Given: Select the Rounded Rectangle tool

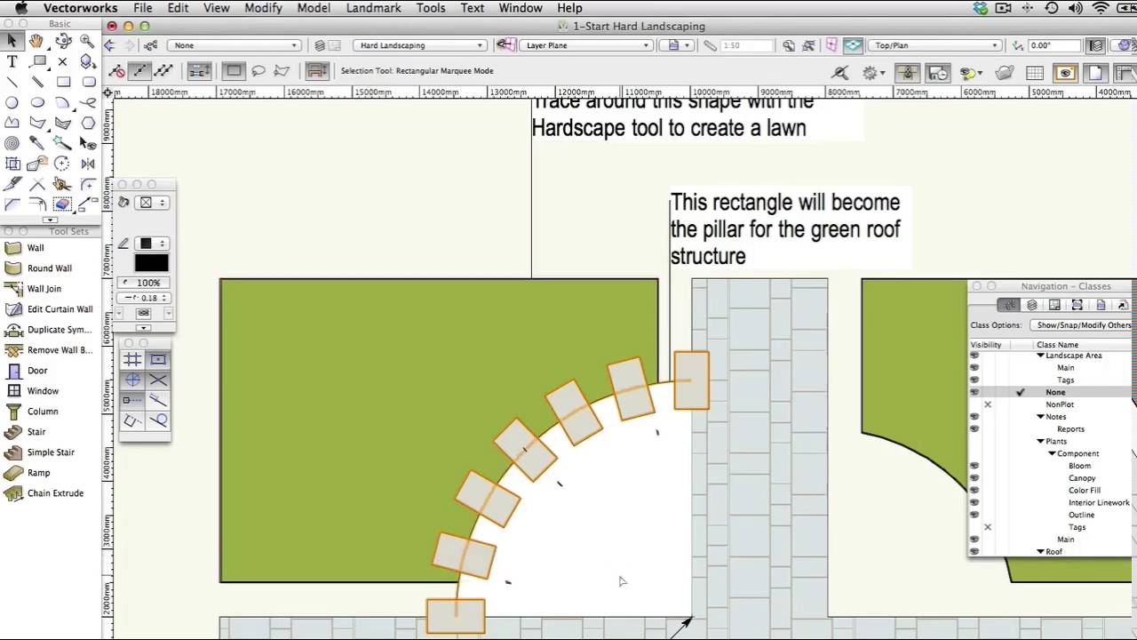Looking at the screenshot, I should (x=87, y=82).
